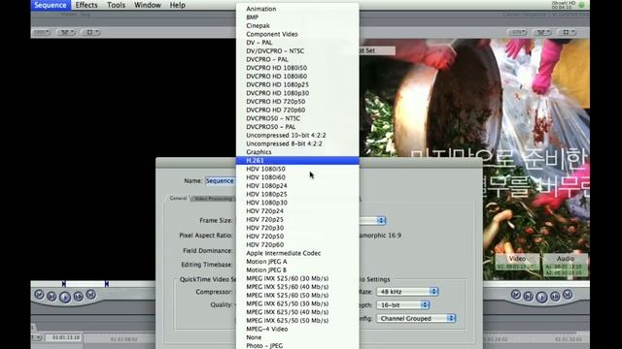Choose Component Video compressor
Image resolution: width=622 pixels, height=349 pixels.
(297, 34)
